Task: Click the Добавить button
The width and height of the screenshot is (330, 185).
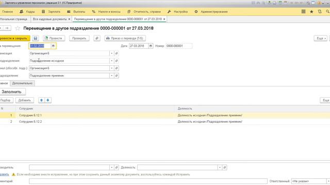Action: [25, 100]
